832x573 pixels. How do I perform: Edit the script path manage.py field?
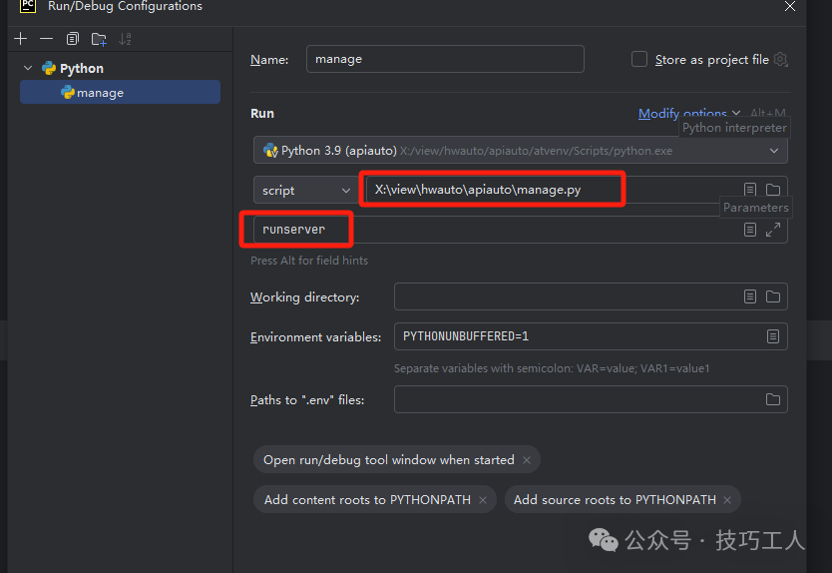[x=552, y=190]
